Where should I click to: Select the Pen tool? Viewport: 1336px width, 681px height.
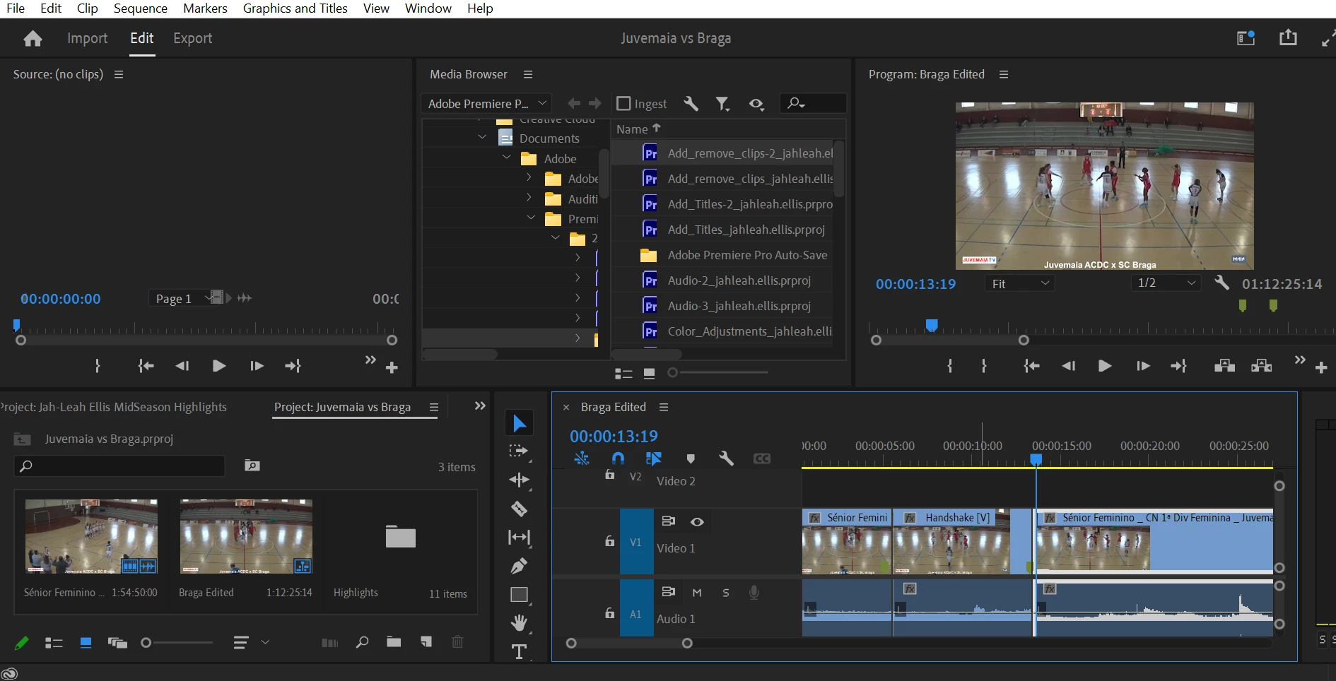(519, 566)
